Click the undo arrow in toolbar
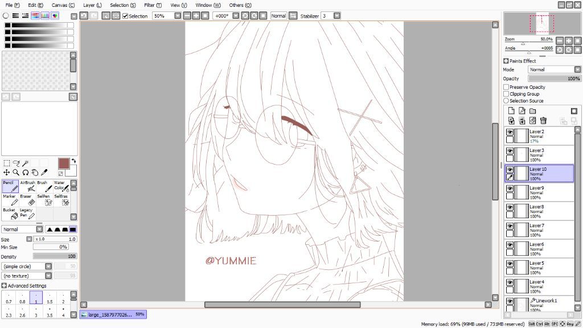 [x=84, y=15]
